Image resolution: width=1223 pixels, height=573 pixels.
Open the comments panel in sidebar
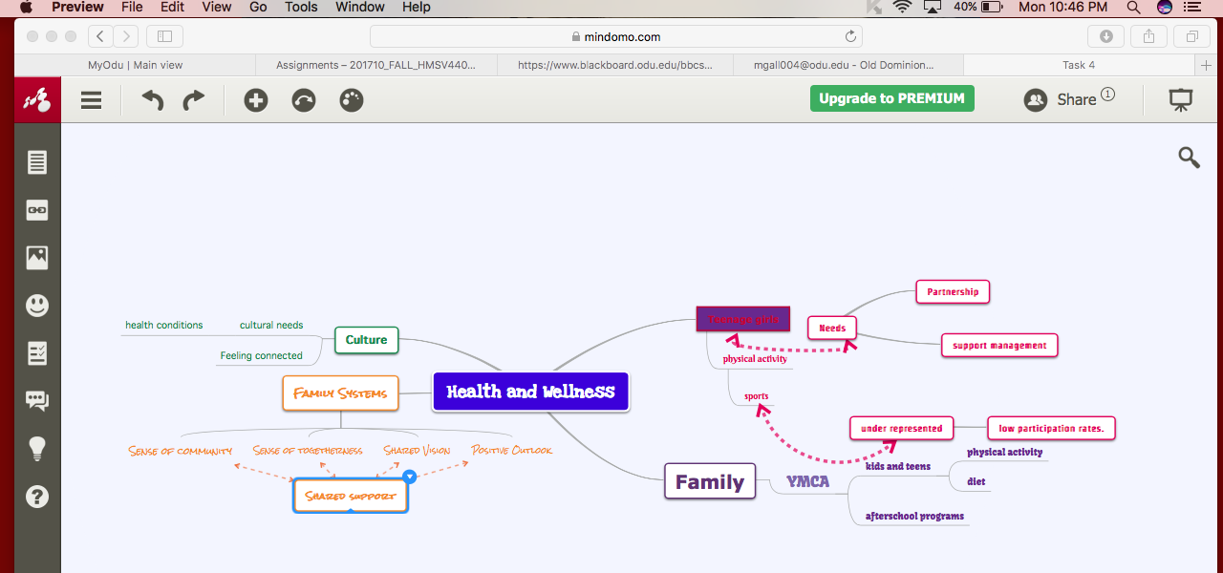pyautogui.click(x=37, y=401)
